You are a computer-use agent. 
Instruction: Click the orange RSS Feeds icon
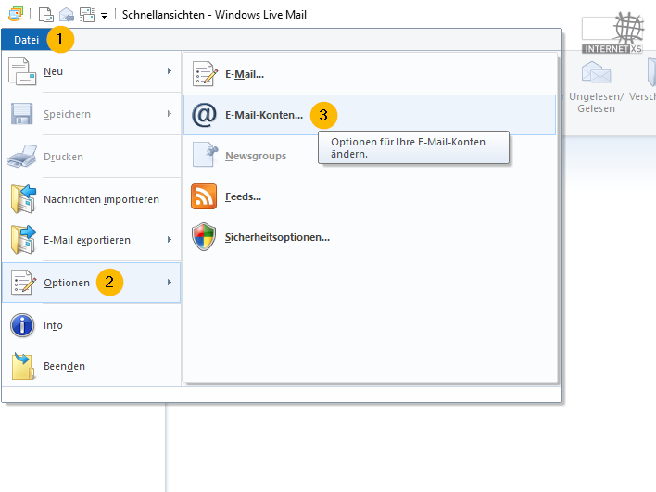coord(204,196)
